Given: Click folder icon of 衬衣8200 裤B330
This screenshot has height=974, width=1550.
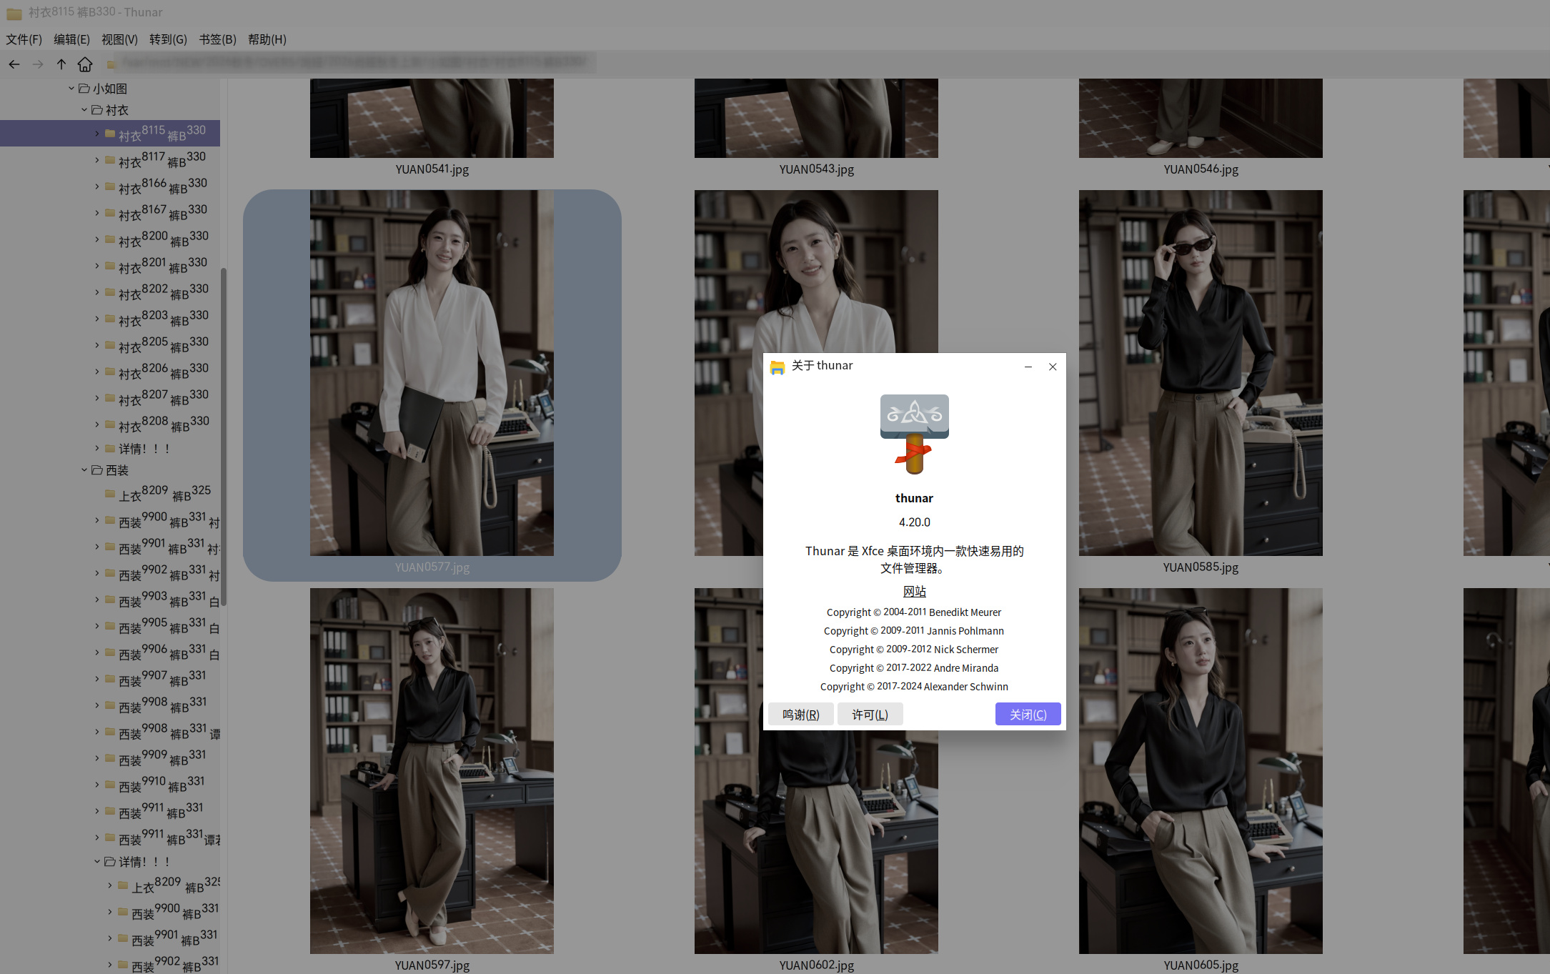Looking at the screenshot, I should 110,239.
